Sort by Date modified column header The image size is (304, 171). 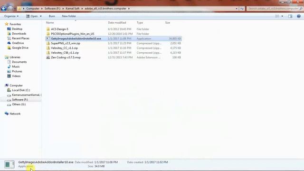point(117,23)
